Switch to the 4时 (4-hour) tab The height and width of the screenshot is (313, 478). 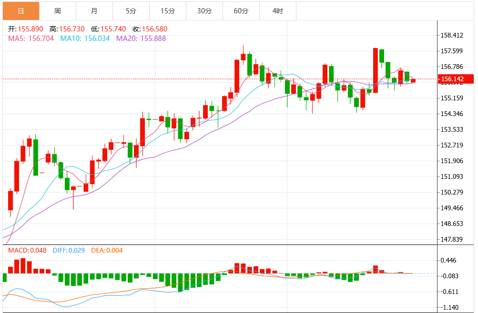278,10
